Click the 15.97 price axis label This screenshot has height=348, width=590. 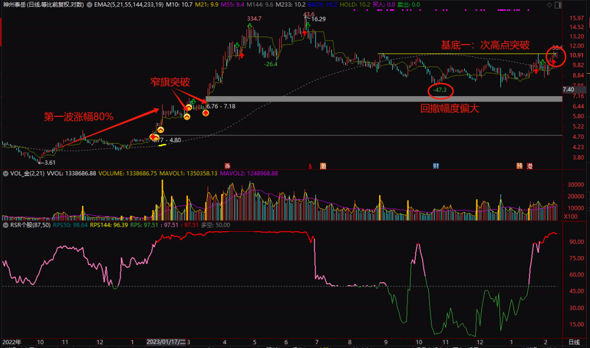[577, 18]
